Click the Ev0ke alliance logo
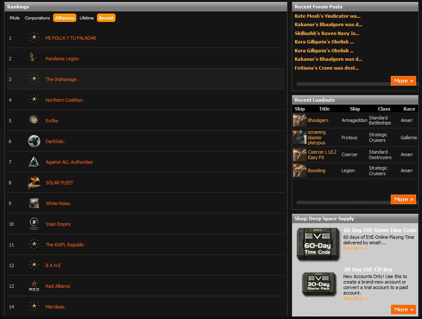Viewport: 422px width, 319px height. point(34,120)
